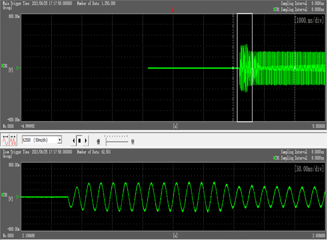327x240 pixels.
Task: Click the 800.00m upper scale in main view
Action: coord(14,17)
